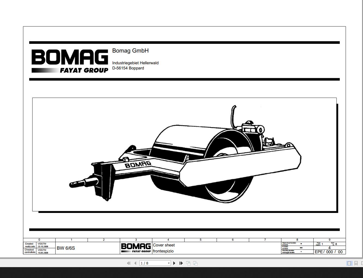The image size is (363, 278).
Task: Click the next view history icon
Action: click(195, 263)
